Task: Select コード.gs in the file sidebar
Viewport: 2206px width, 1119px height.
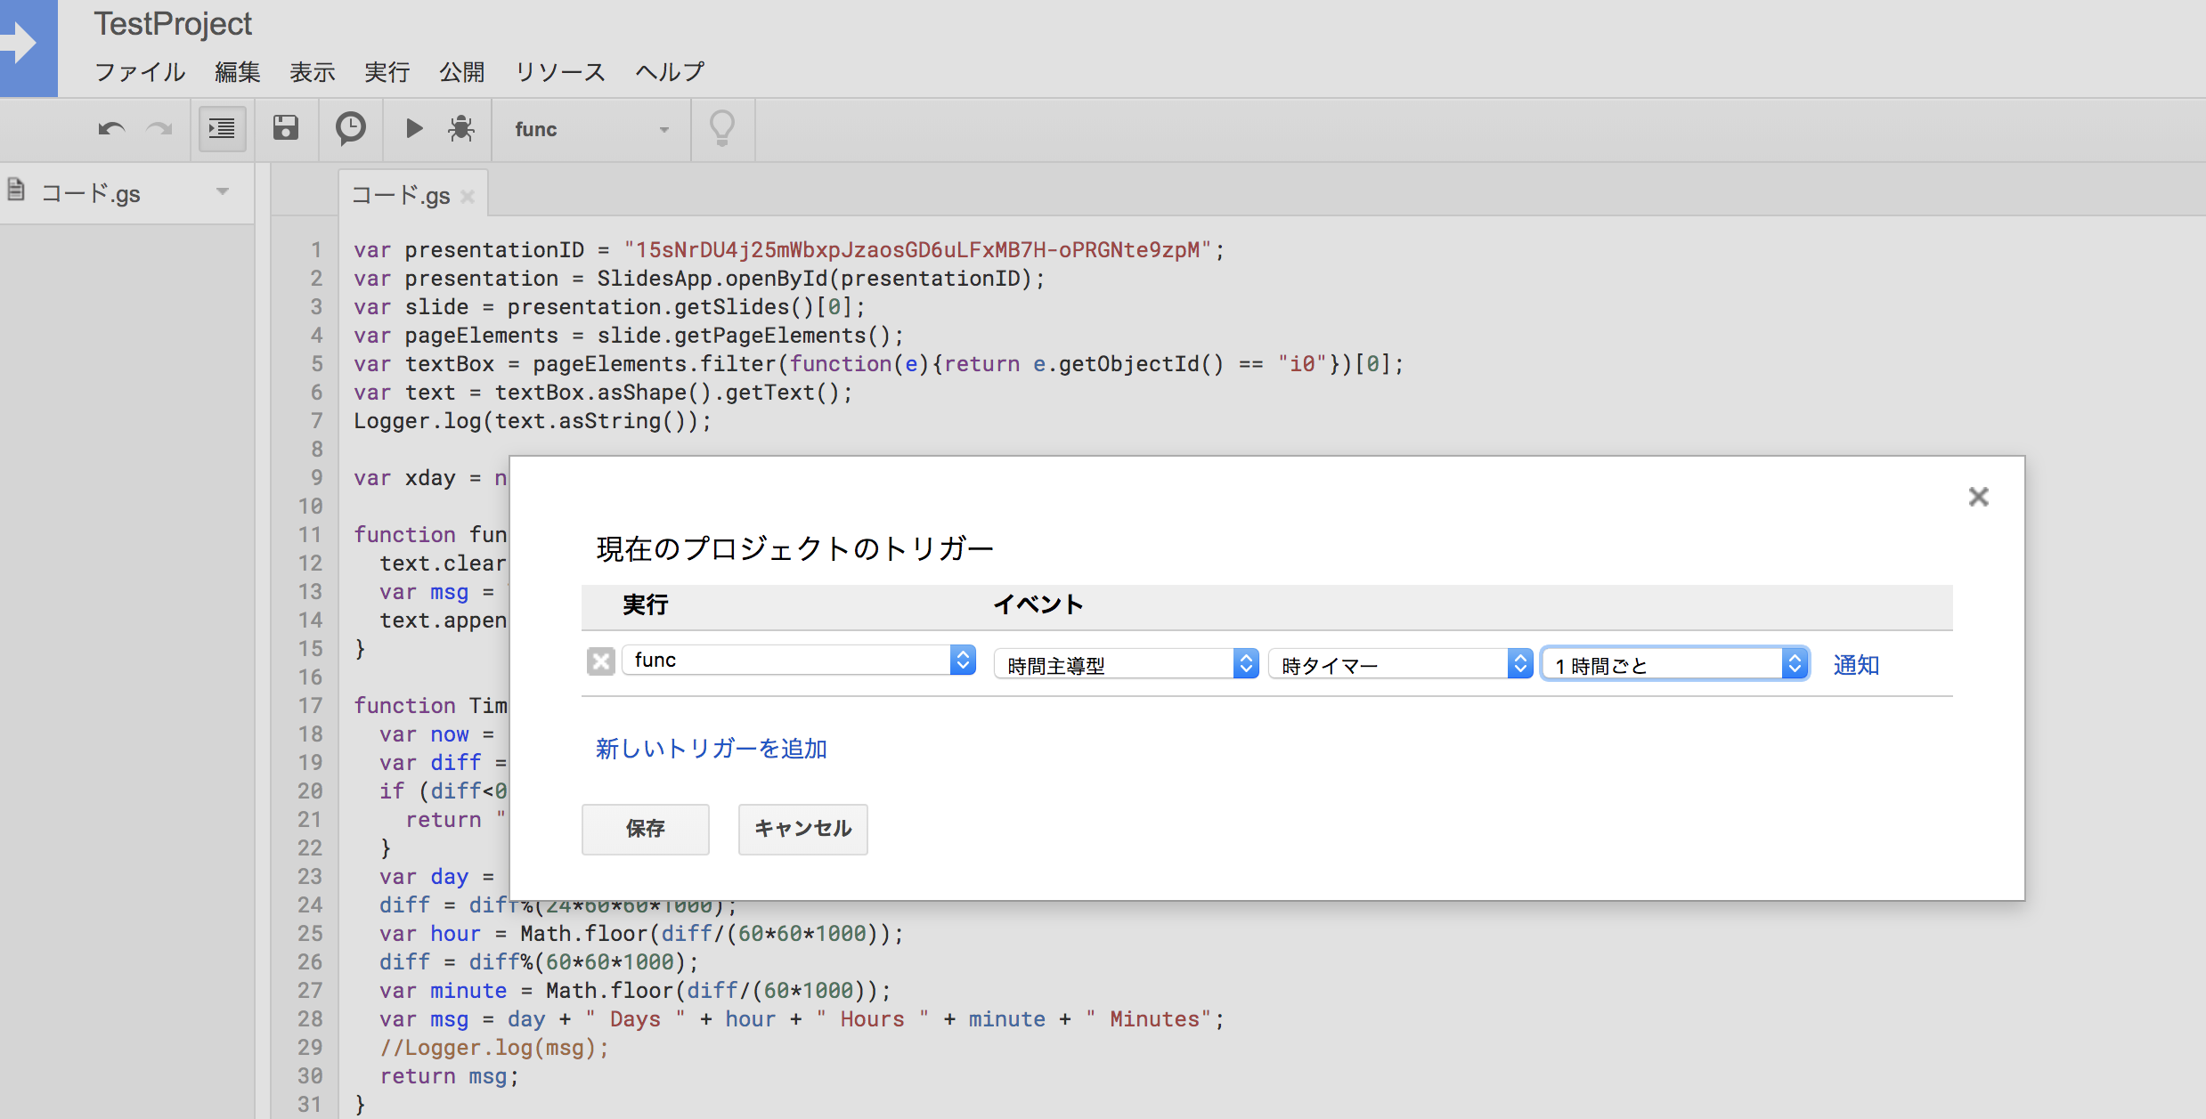Action: point(91,193)
